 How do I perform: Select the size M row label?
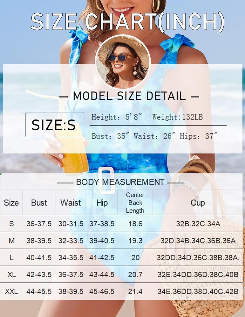(11, 241)
